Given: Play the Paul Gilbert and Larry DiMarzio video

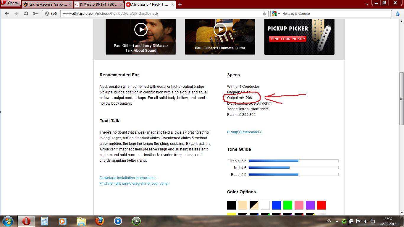Looking at the screenshot, I should pyautogui.click(x=141, y=30).
